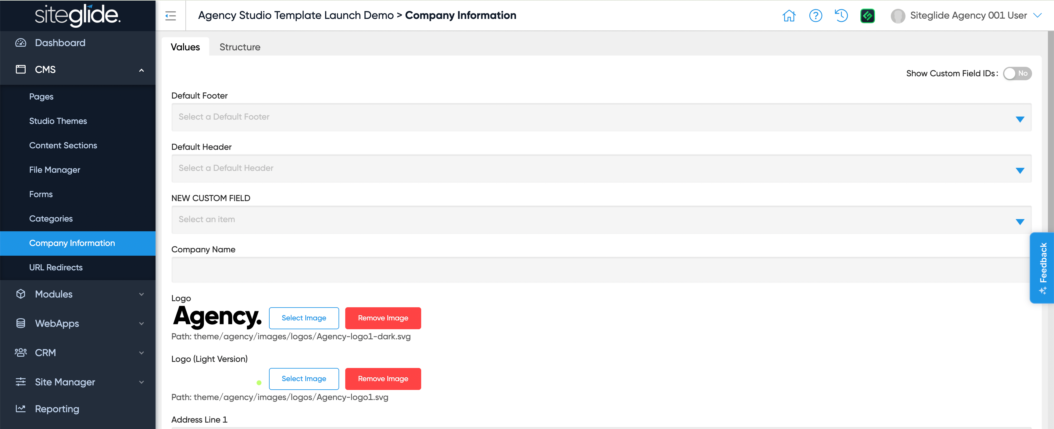Collapse sidebar with the hamburger menu icon

click(x=170, y=16)
